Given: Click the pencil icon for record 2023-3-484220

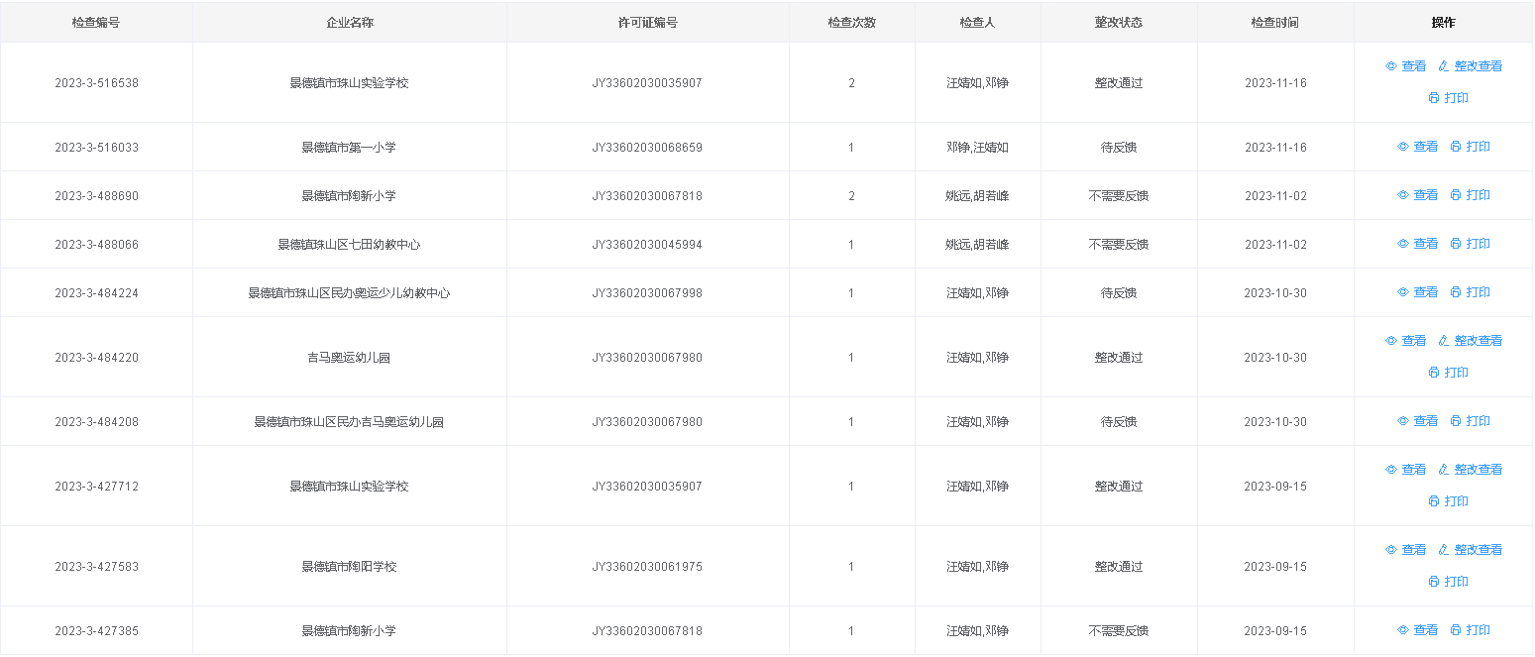Looking at the screenshot, I should pyautogui.click(x=1444, y=341).
